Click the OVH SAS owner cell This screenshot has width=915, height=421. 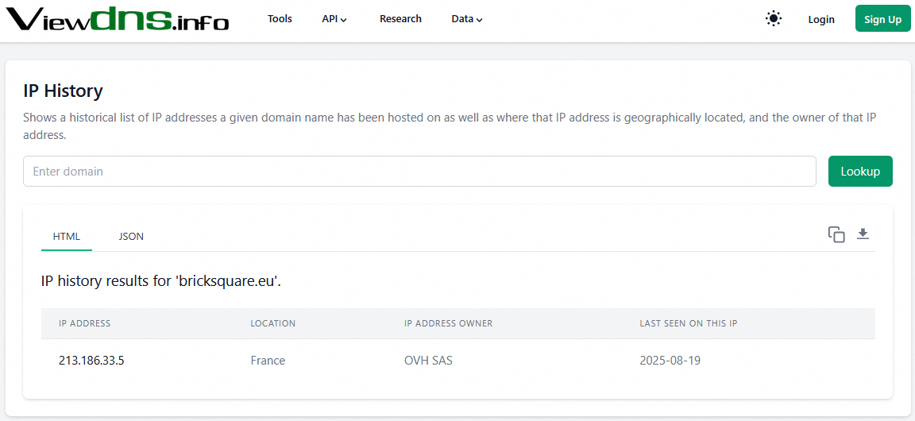click(428, 361)
